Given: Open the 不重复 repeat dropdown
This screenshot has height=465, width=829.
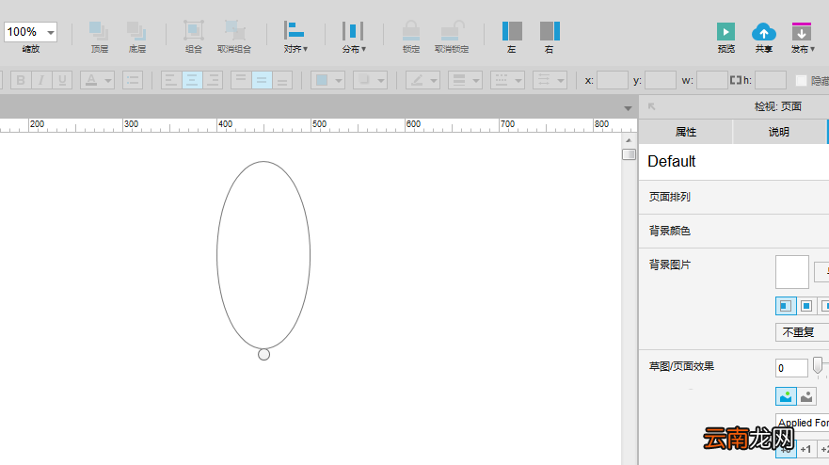Looking at the screenshot, I should [x=802, y=332].
